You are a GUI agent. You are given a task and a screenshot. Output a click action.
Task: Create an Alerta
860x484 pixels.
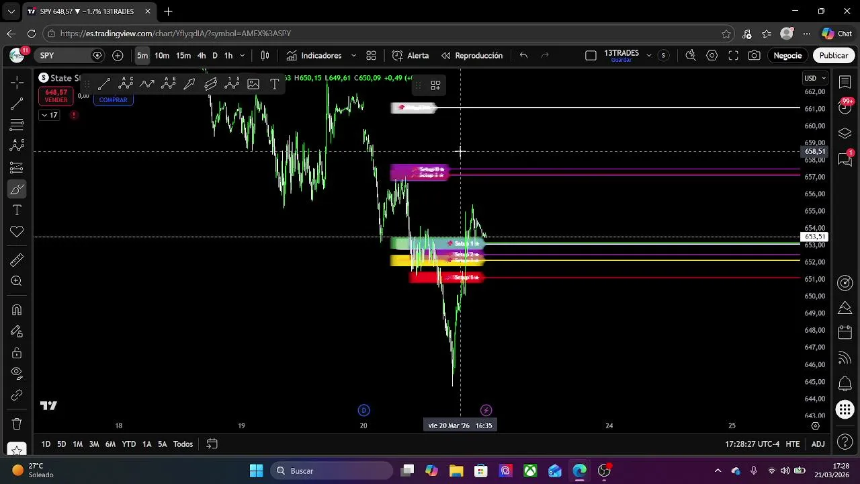(x=411, y=56)
